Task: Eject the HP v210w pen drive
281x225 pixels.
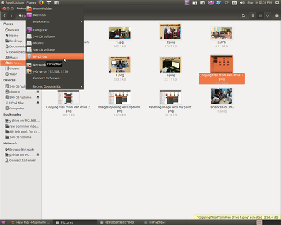Action: click(38, 102)
